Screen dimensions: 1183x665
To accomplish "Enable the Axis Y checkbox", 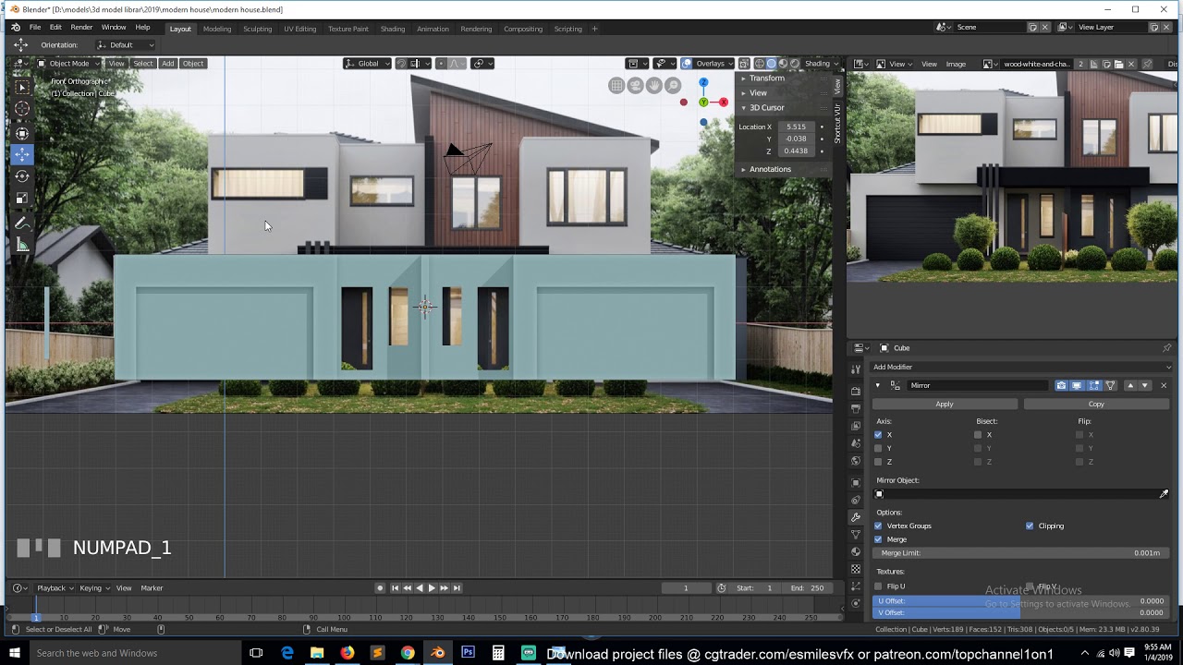I will point(878,449).
